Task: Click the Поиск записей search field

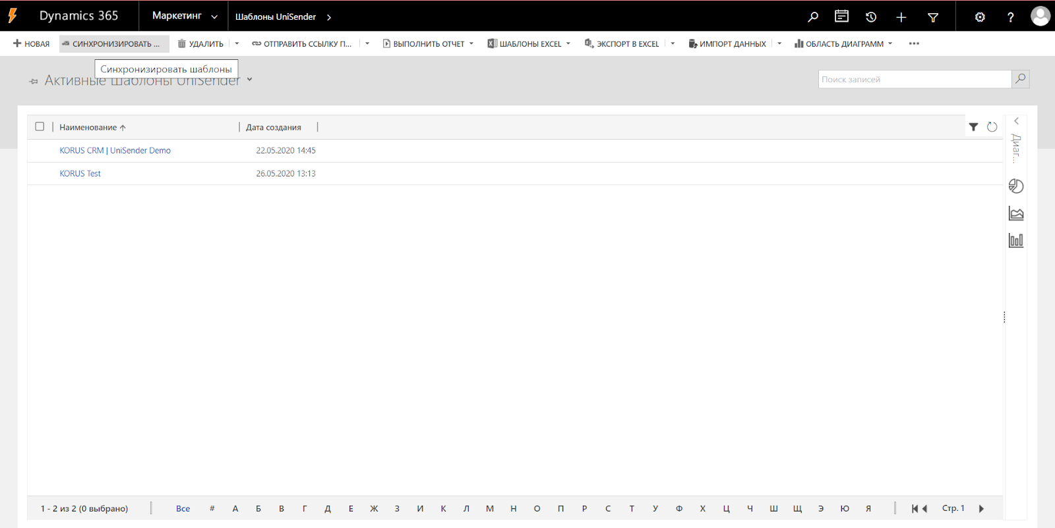Action: 915,79
